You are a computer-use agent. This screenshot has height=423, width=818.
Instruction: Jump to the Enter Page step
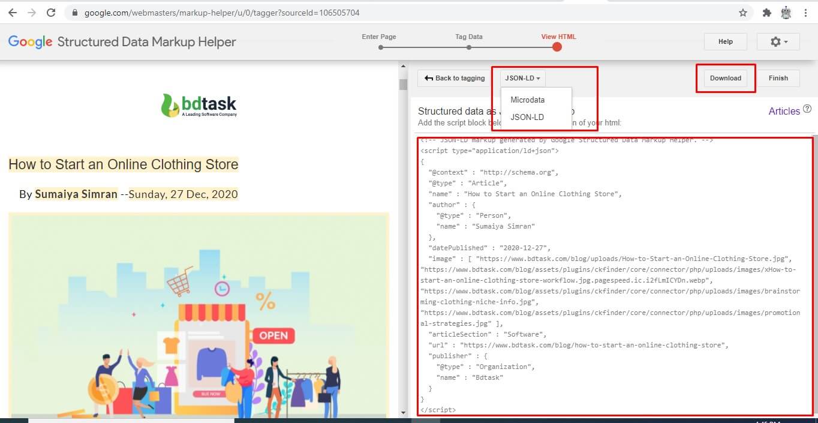click(x=380, y=47)
